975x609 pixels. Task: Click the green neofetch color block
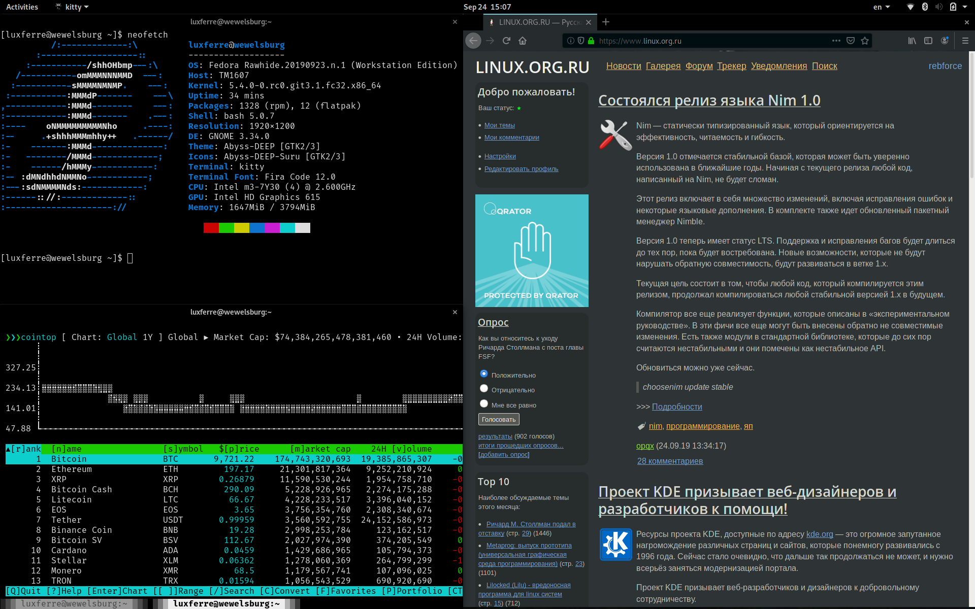(x=226, y=228)
